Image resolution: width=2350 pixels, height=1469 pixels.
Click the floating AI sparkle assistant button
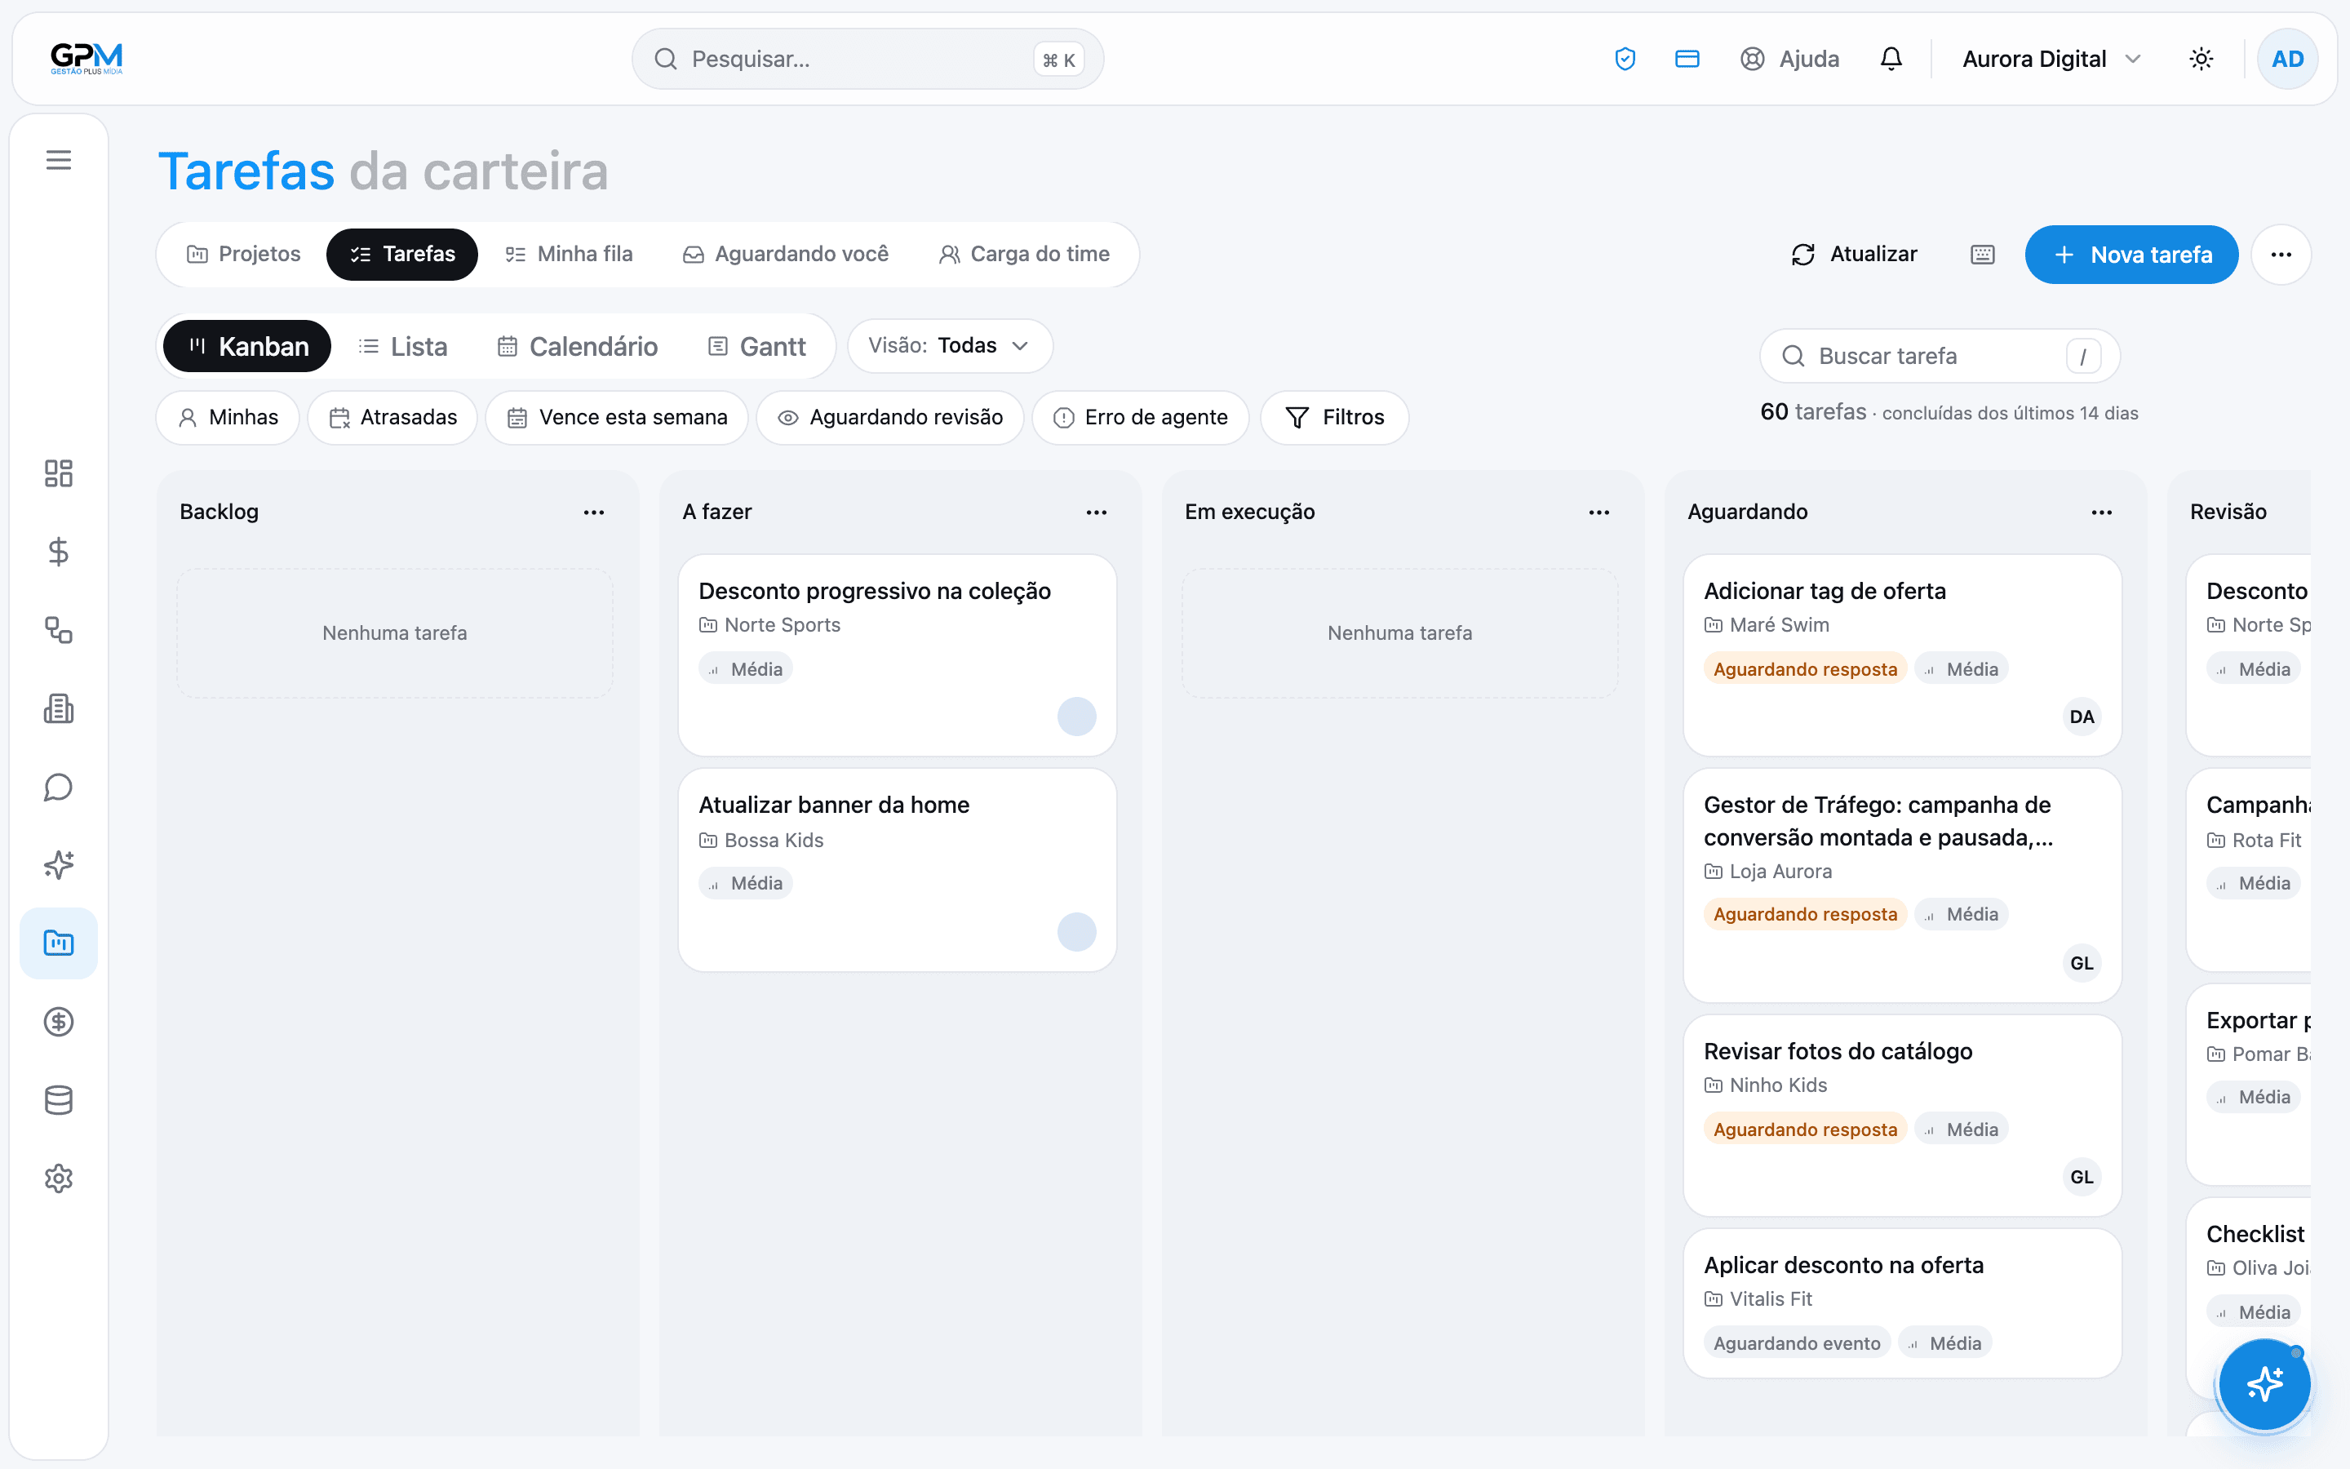tap(2264, 1383)
